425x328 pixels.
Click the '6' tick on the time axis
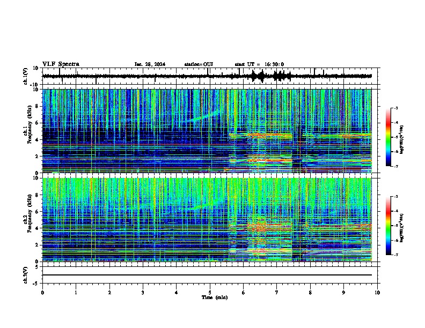point(243,293)
